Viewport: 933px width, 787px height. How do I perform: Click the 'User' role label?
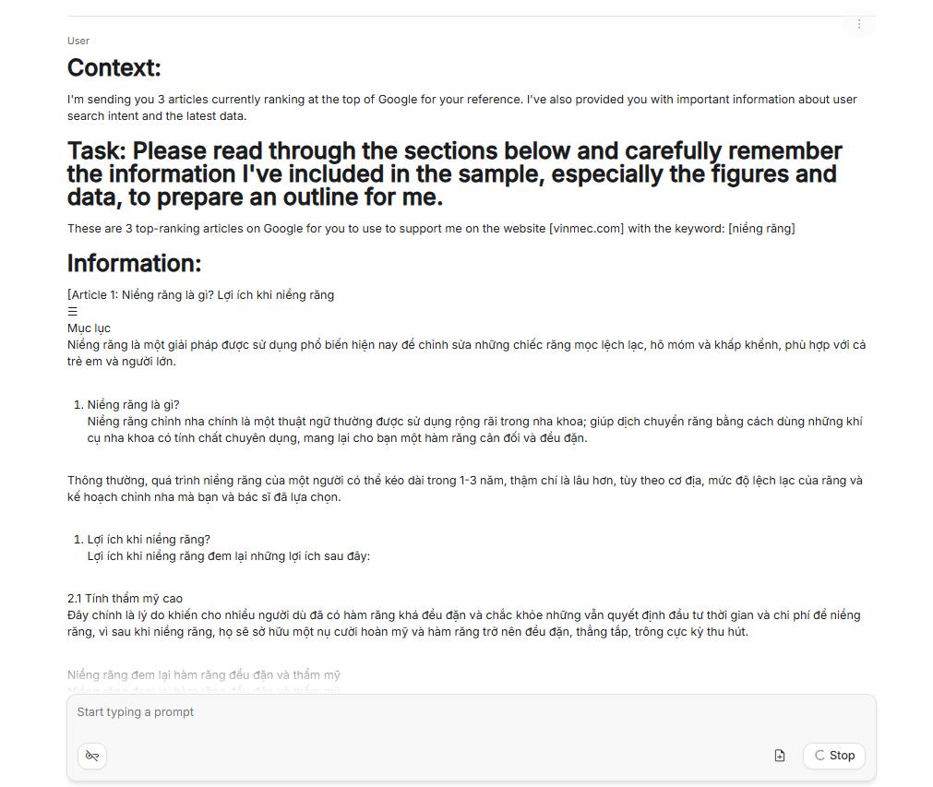click(x=78, y=41)
